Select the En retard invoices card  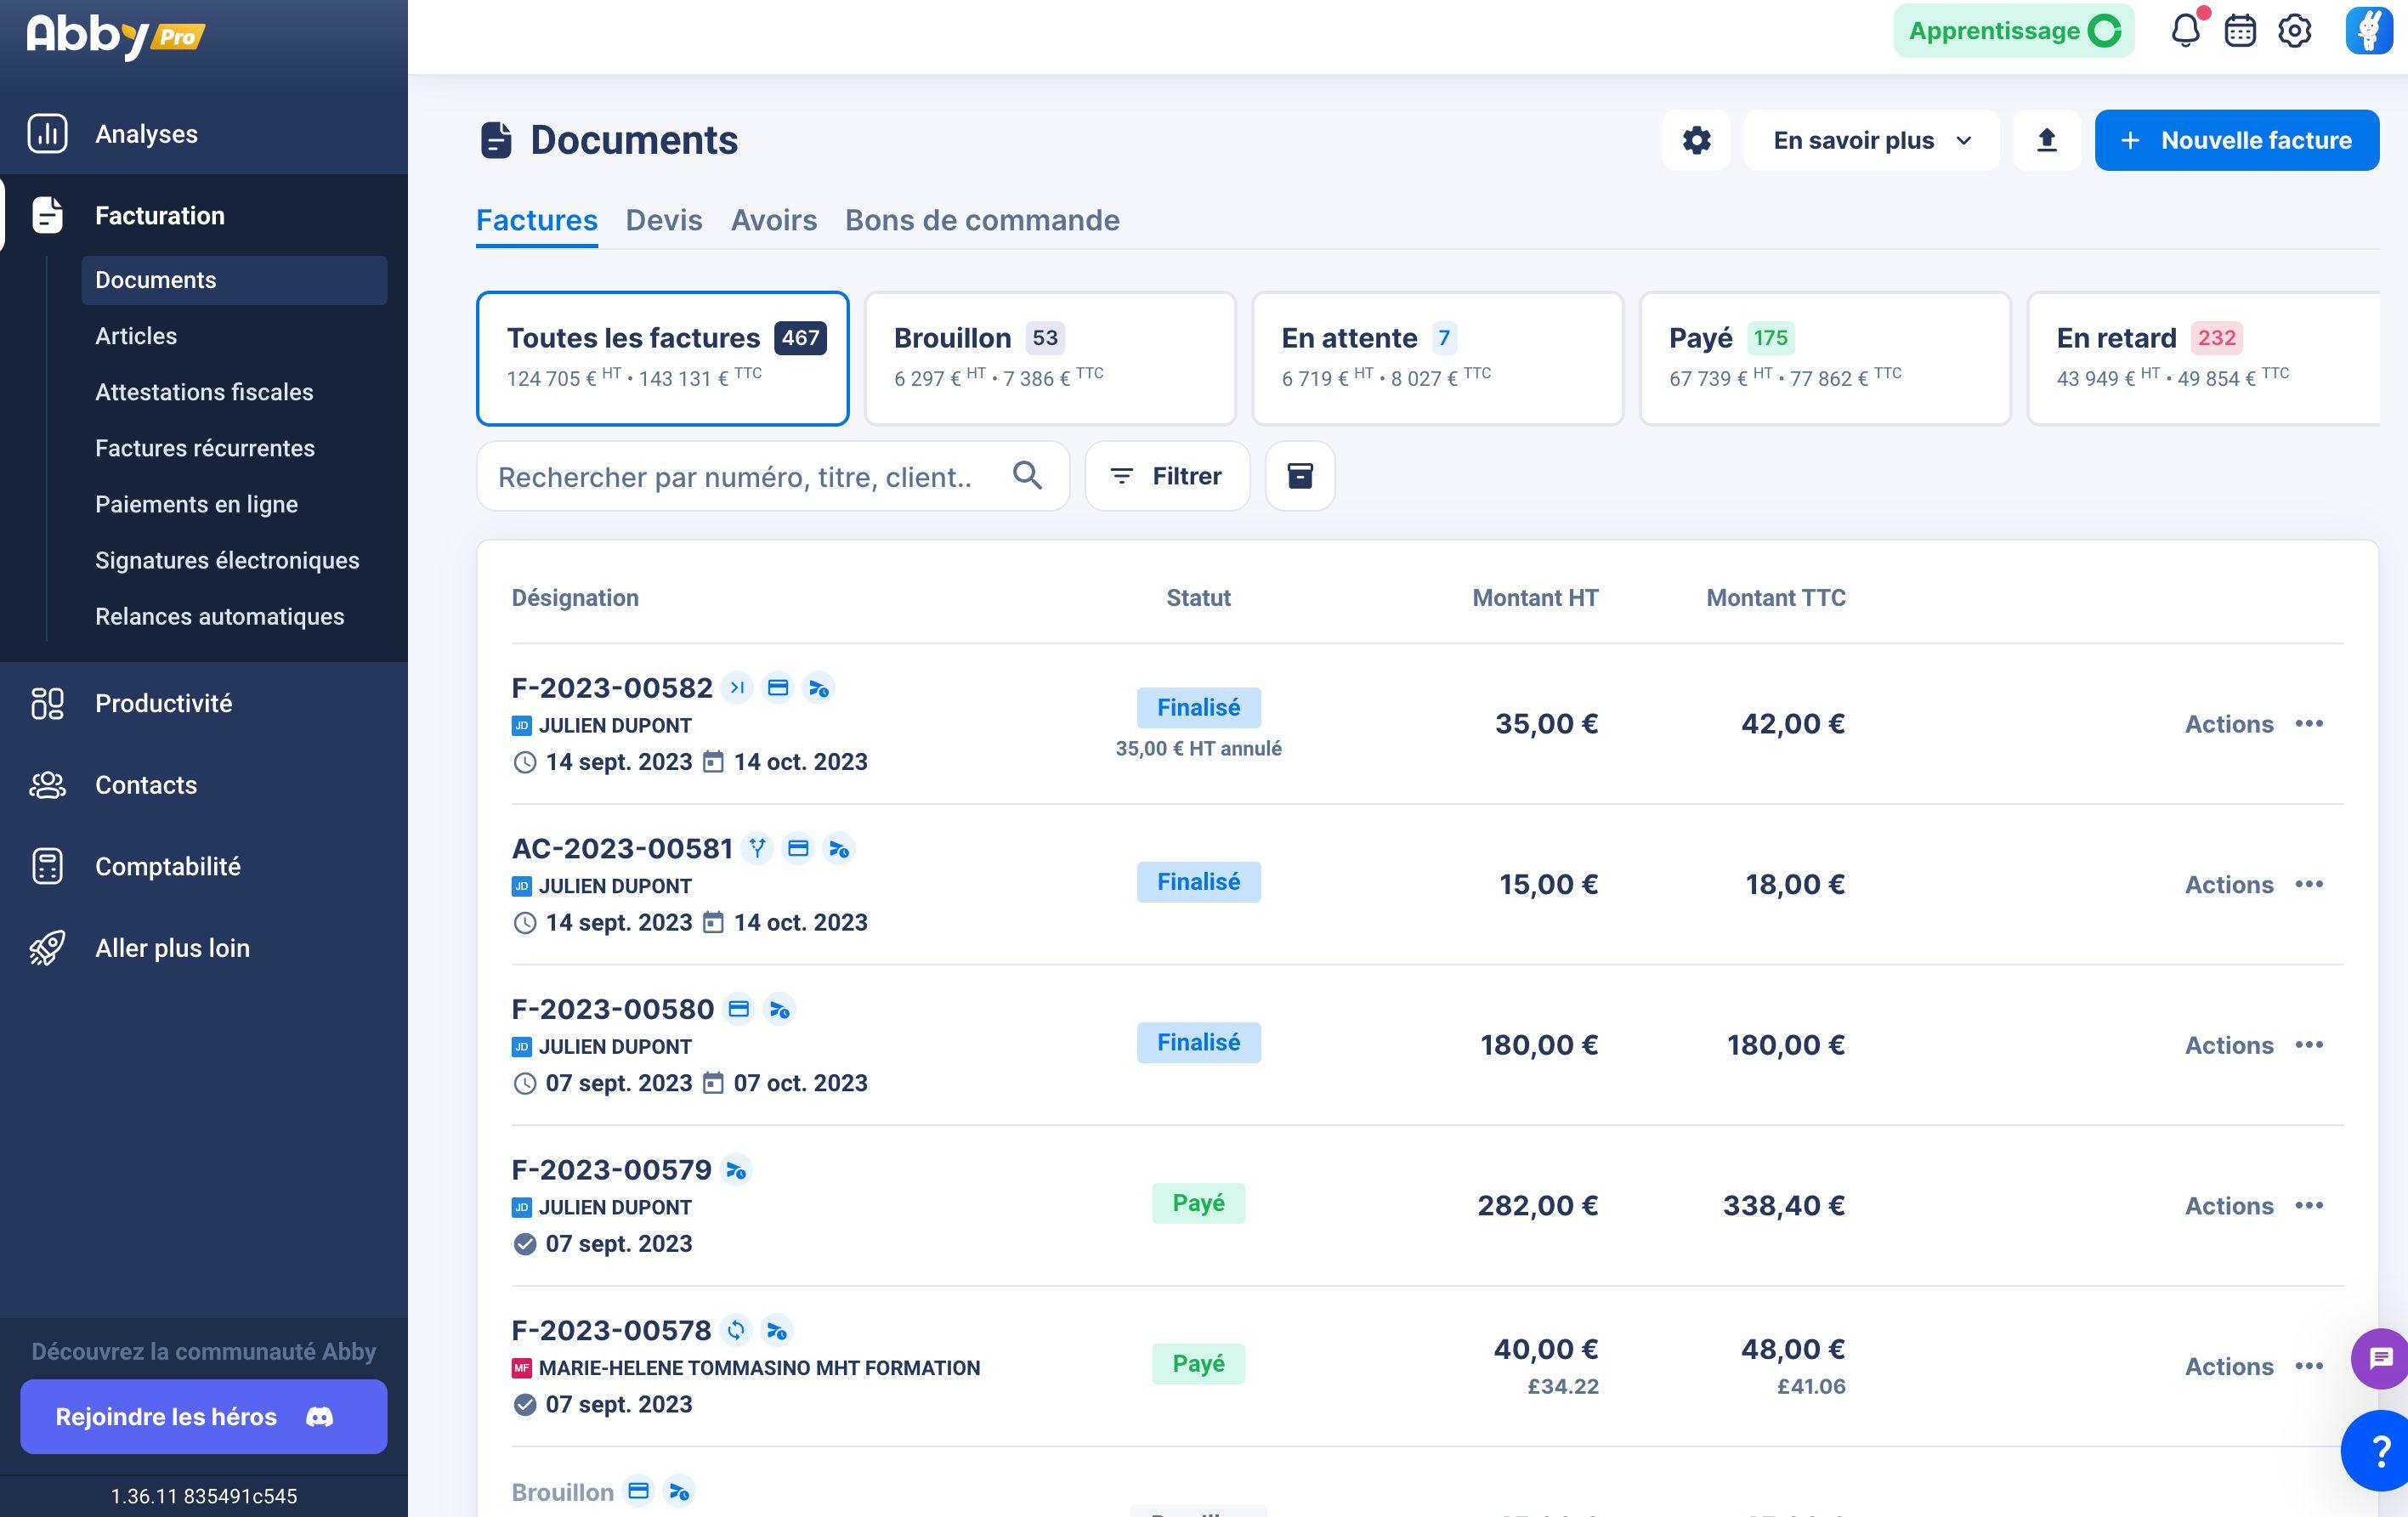point(2203,358)
